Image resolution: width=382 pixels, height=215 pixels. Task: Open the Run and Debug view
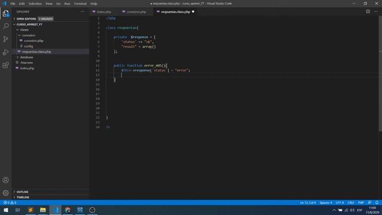5,52
